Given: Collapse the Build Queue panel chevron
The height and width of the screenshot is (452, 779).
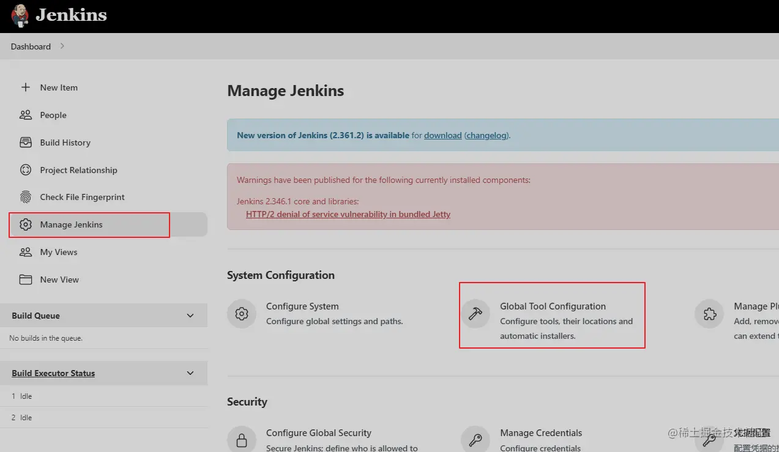Looking at the screenshot, I should point(190,316).
